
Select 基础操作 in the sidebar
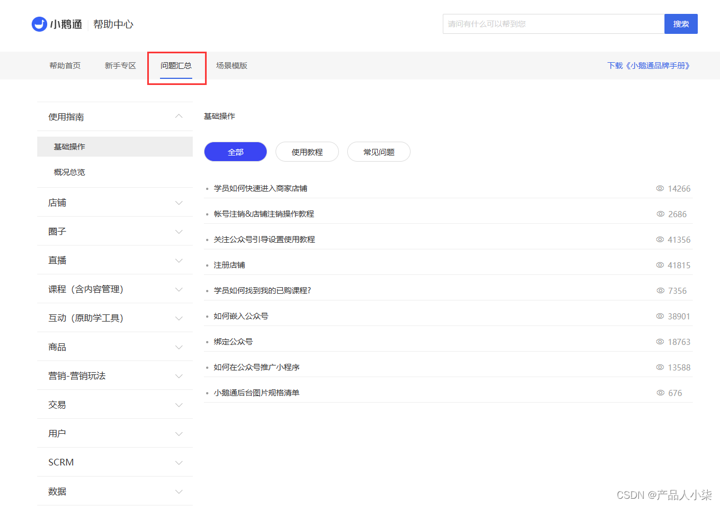tap(115, 147)
